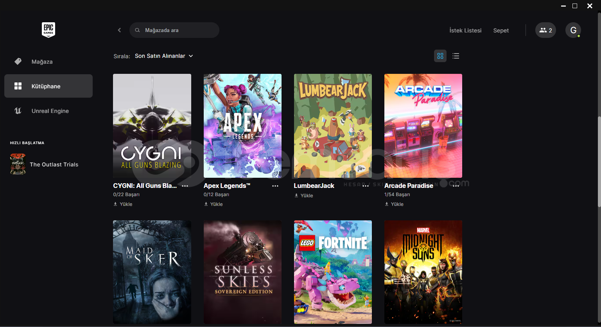The height and width of the screenshot is (327, 601).
Task: Open the Mağaza tag icon
Action: coord(18,61)
